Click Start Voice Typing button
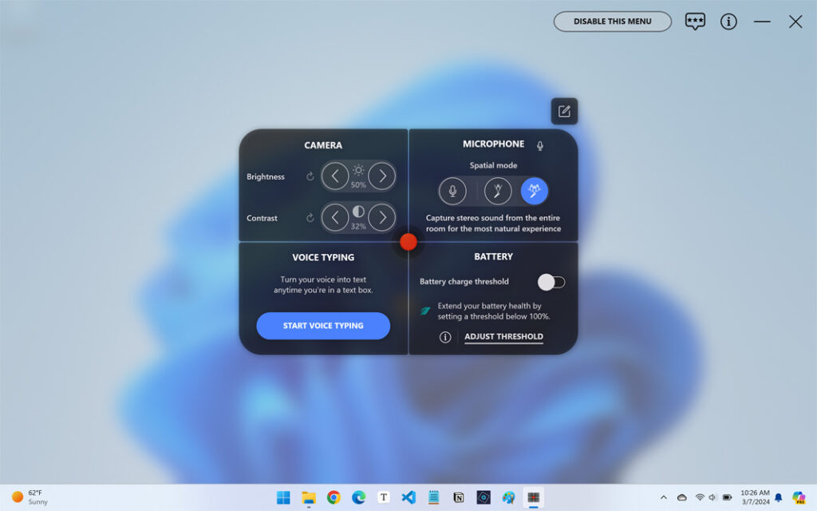 [323, 326]
